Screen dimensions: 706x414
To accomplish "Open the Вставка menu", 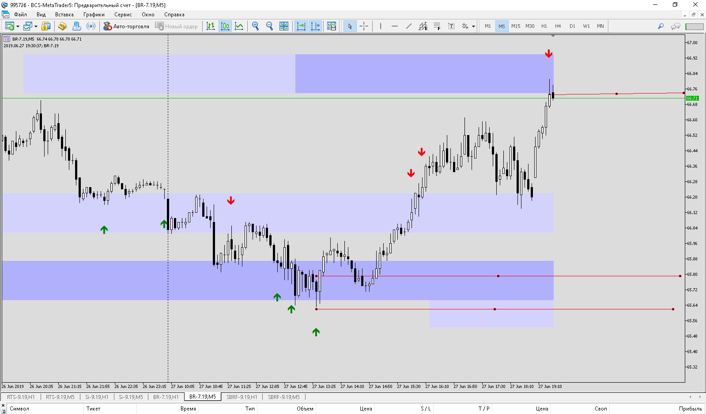I will point(64,15).
